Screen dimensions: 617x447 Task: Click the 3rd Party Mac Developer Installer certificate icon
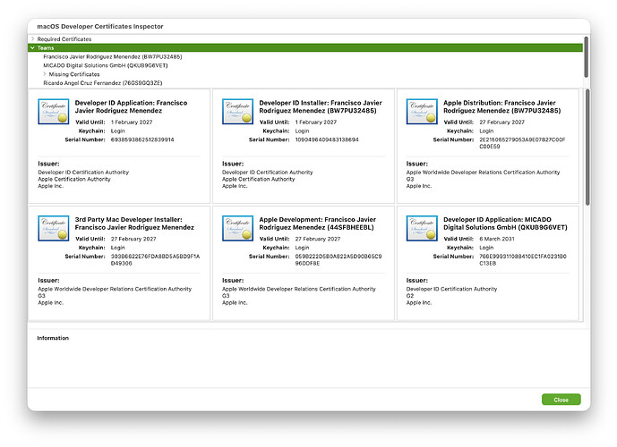coord(54,228)
